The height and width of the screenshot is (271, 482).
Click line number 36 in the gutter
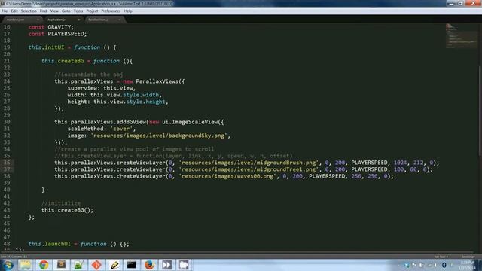click(x=7, y=163)
